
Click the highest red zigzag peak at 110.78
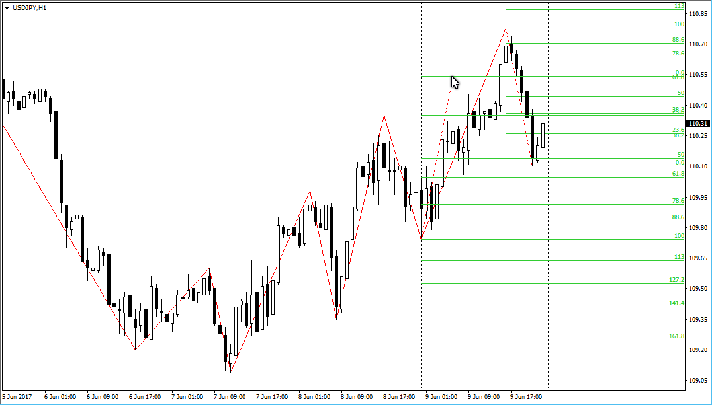coord(506,28)
